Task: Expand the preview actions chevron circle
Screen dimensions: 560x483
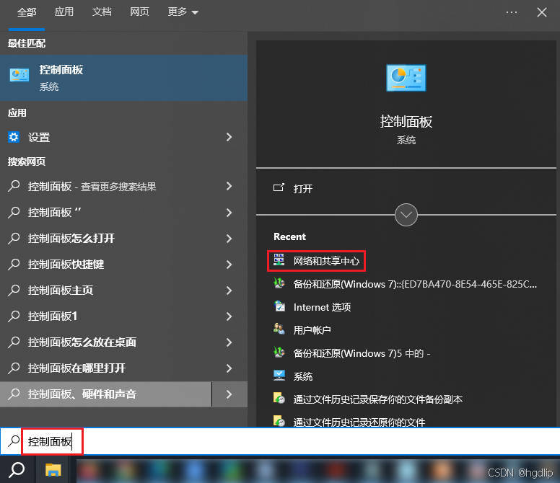Action: point(406,215)
